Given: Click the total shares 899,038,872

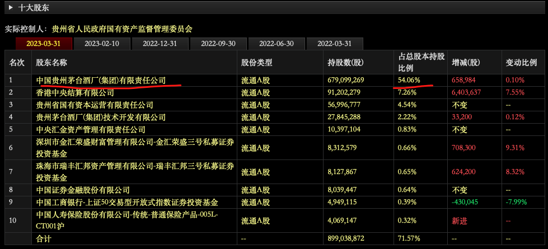Looking at the screenshot, I should point(345,238).
